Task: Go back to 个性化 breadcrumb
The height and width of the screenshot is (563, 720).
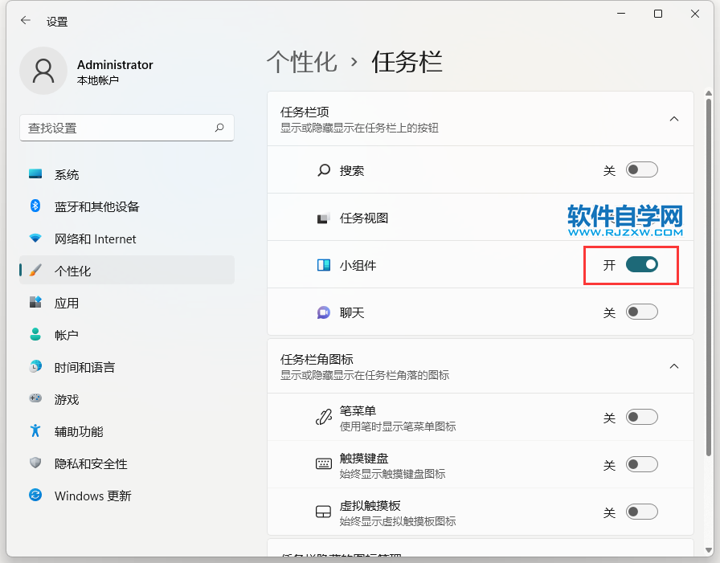Action: (x=301, y=63)
